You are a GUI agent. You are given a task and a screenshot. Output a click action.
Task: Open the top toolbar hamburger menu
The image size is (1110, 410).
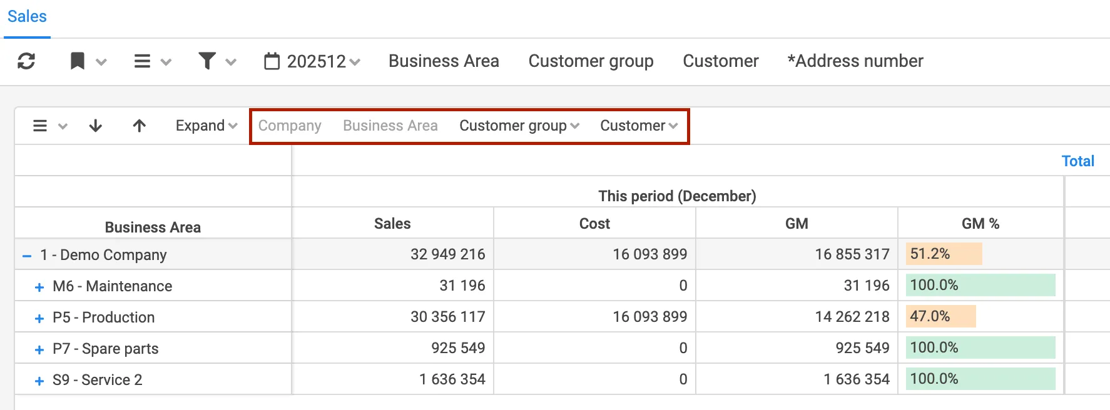143,61
